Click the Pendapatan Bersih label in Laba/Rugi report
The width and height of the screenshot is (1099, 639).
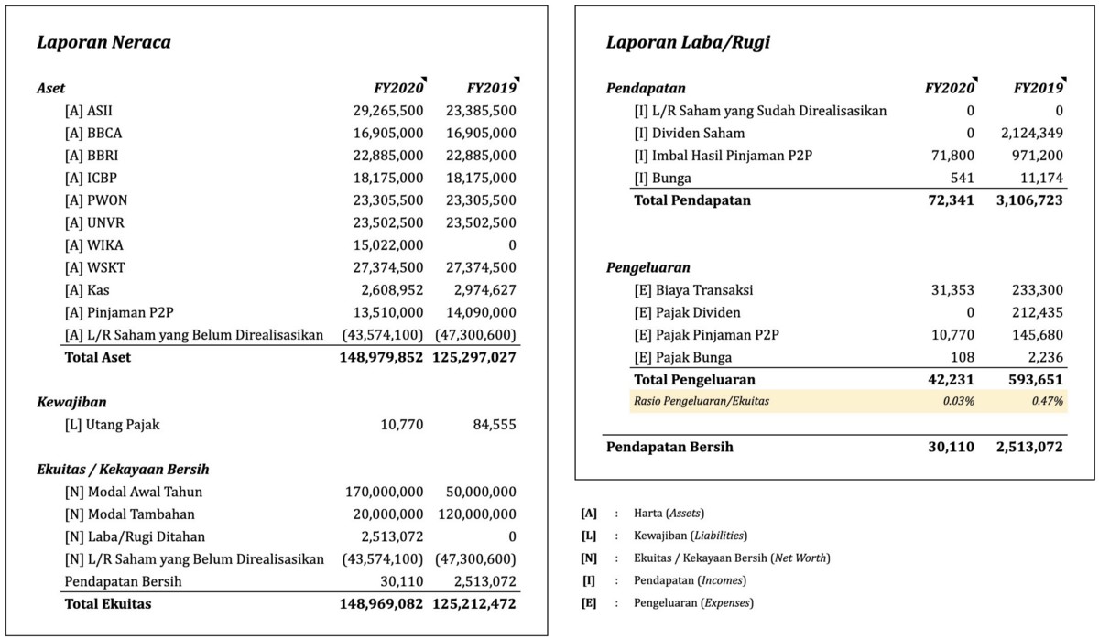coord(669,448)
